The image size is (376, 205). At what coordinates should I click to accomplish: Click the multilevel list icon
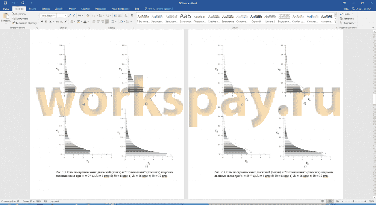[x=108, y=15]
